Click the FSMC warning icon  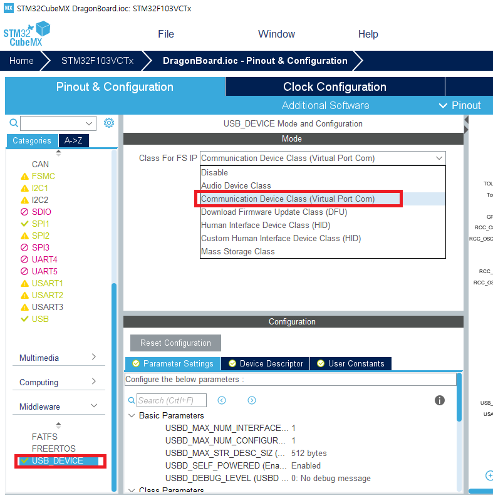coord(24,176)
